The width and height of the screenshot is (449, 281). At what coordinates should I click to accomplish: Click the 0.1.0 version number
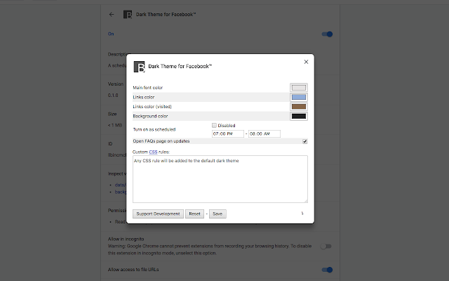point(113,96)
